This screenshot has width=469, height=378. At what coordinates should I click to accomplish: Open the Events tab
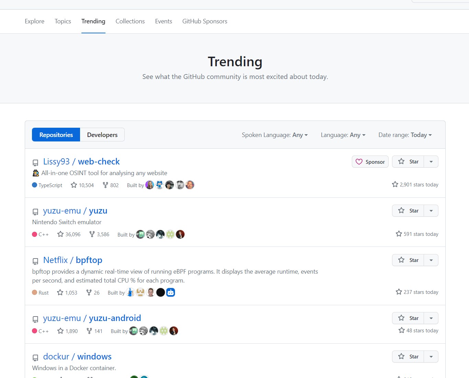164,21
